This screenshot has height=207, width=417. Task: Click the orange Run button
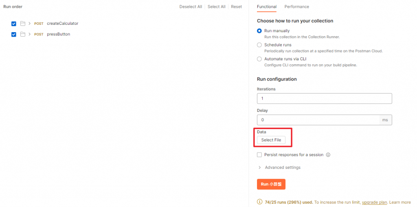point(271,184)
